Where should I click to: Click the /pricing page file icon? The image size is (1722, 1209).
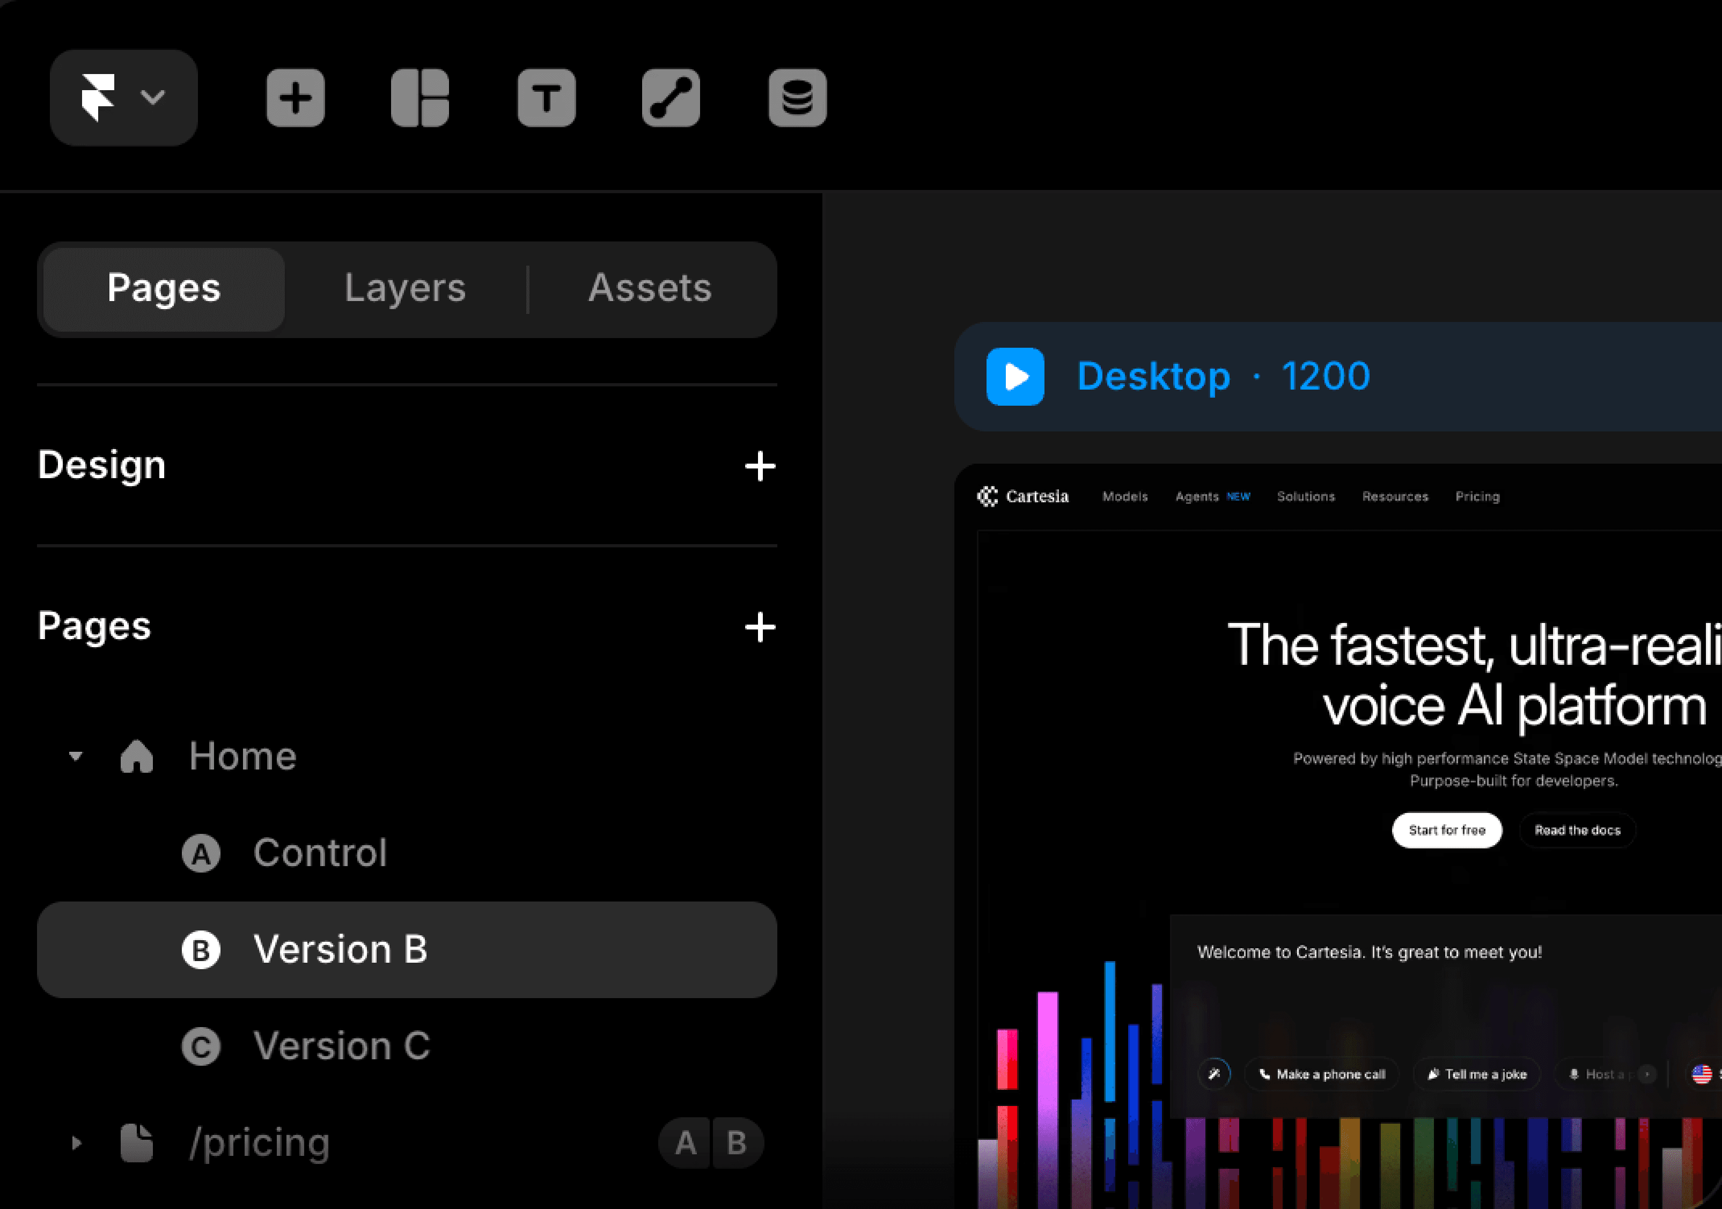click(x=136, y=1143)
